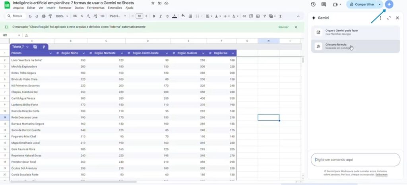This screenshot has width=407, height=185.
Task: Click Revisar in the classification banner
Action: (283, 27)
